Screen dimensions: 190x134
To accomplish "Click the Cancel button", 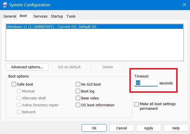I will [122, 128].
